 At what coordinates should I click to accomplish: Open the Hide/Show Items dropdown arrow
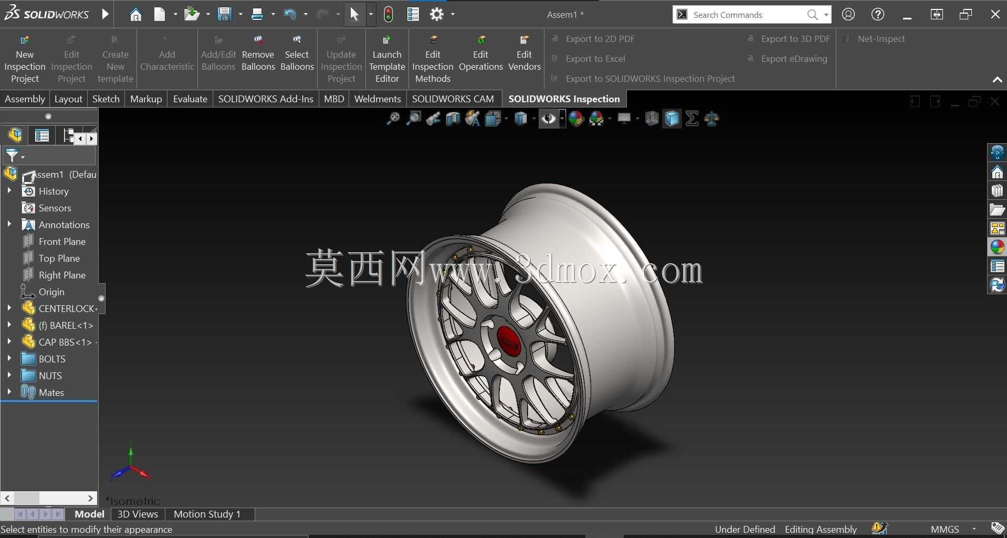point(562,119)
